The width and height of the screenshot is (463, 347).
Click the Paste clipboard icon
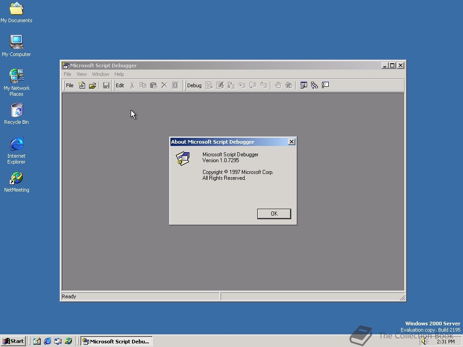coord(154,85)
